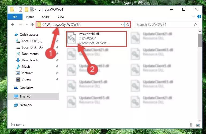
Task: Click the Search SysWOW64 field
Action: coord(166,25)
